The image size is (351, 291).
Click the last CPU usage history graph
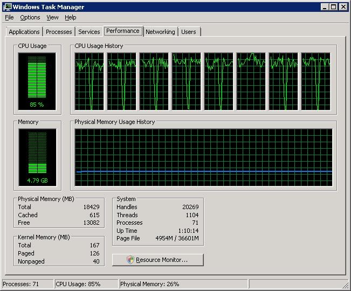click(x=315, y=81)
